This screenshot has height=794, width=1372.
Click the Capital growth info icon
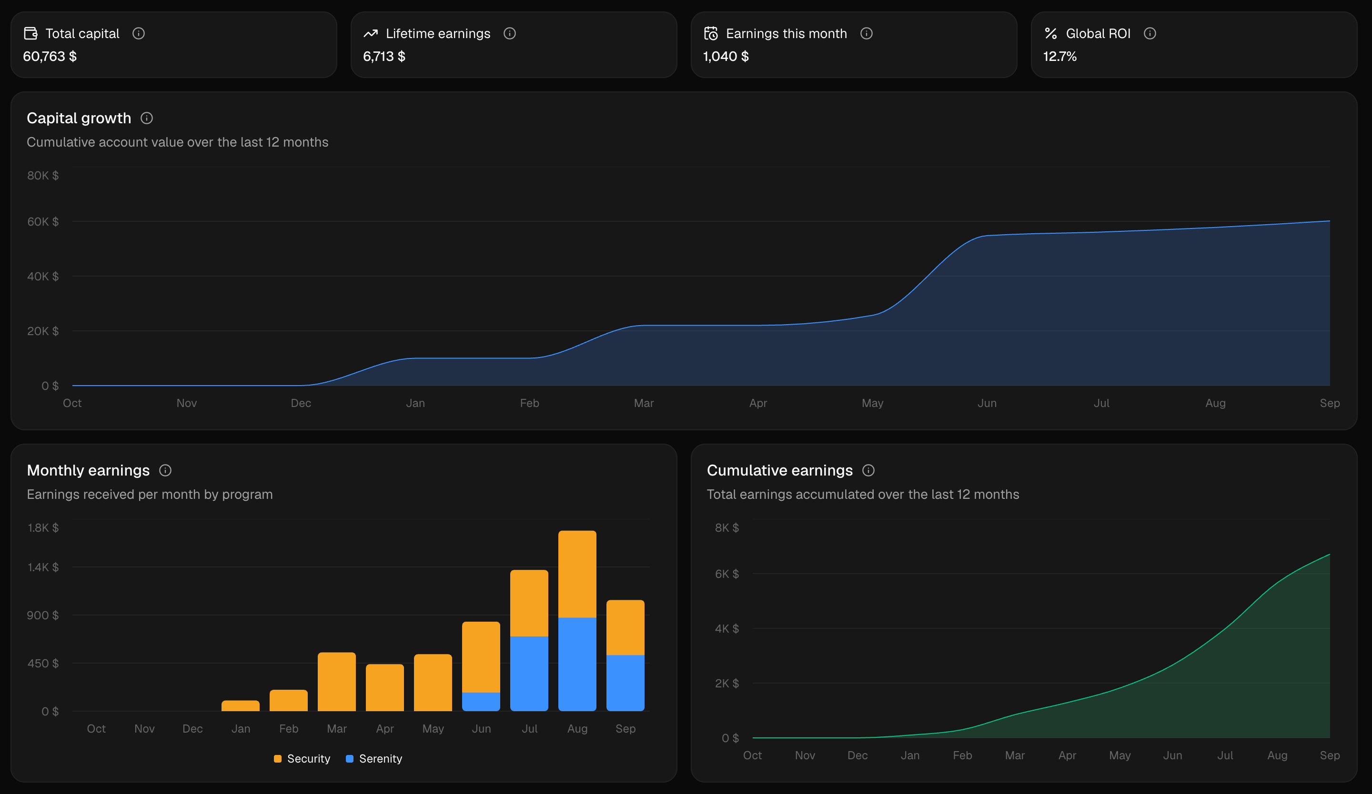coord(147,118)
